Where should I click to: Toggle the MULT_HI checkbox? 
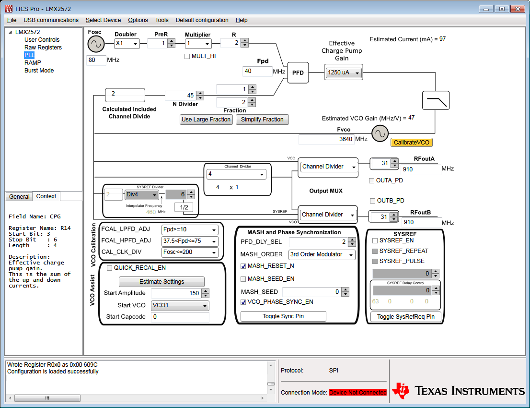coord(187,57)
